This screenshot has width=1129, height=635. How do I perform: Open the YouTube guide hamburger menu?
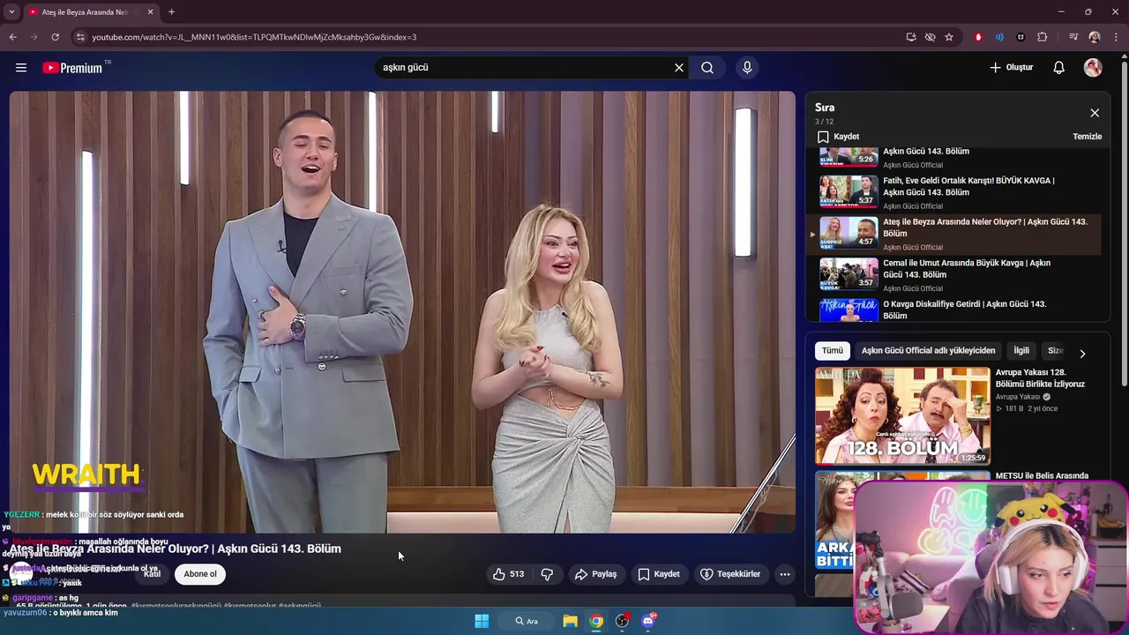[x=21, y=68]
